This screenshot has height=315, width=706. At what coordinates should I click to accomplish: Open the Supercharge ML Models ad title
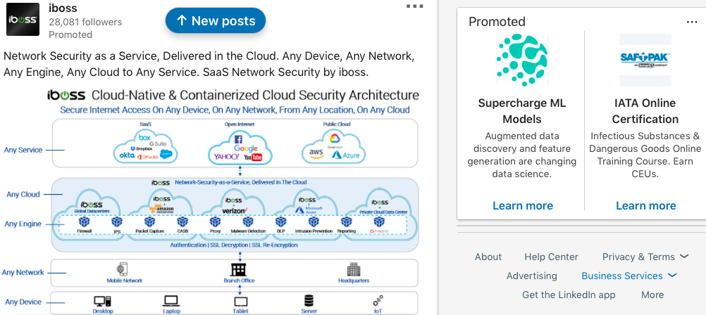tap(522, 111)
